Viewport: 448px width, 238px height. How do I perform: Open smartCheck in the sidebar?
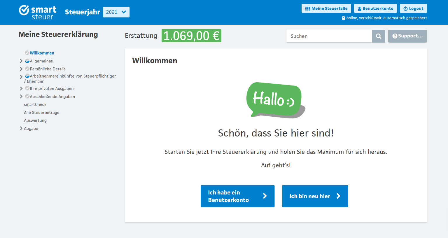click(35, 104)
